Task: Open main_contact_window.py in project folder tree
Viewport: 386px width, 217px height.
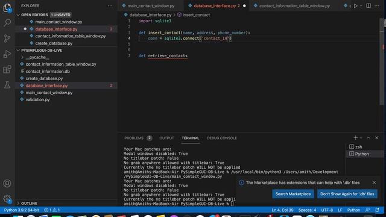Action: click(x=66, y=93)
